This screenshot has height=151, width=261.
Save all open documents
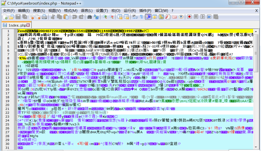pos(25,18)
